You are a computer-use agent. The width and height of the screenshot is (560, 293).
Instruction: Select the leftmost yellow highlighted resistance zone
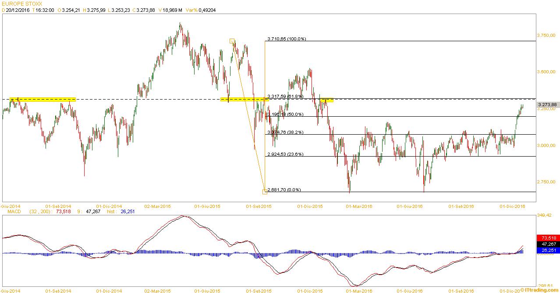coord(43,100)
